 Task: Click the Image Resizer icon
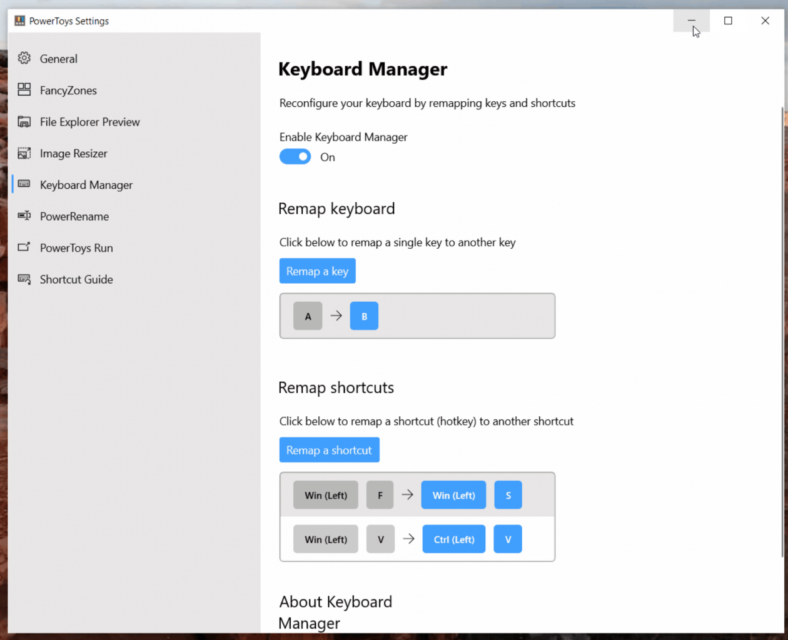(x=24, y=153)
